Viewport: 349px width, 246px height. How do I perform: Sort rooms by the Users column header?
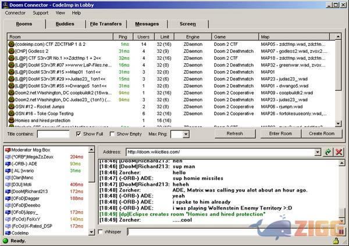(x=144, y=37)
